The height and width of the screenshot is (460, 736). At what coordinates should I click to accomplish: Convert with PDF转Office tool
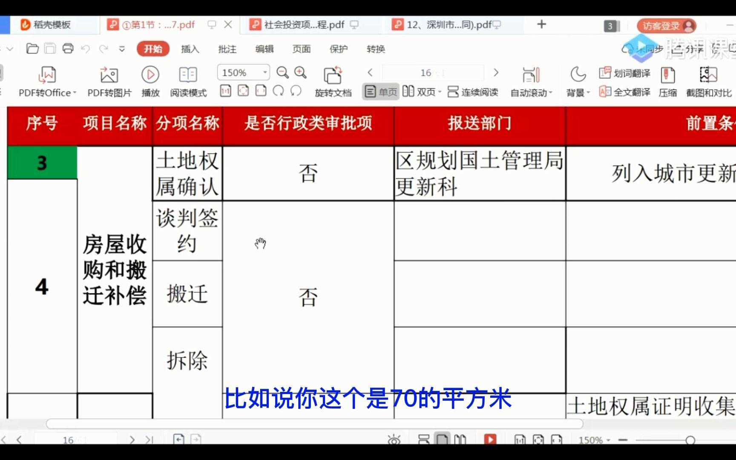point(47,81)
